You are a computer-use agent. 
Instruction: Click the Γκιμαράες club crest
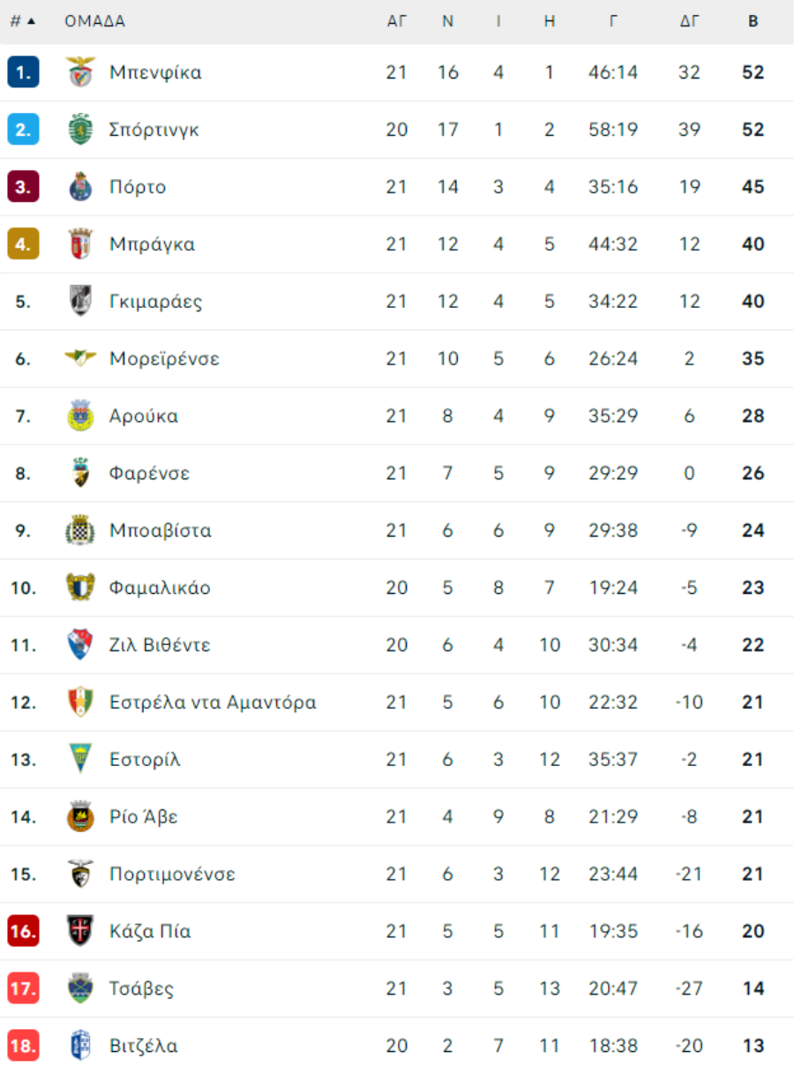tap(80, 301)
